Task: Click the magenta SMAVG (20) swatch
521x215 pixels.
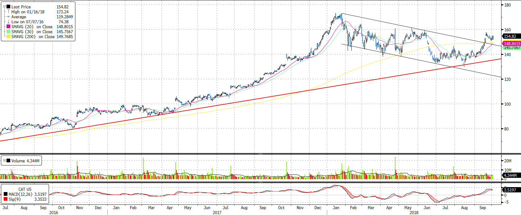Action: pos(8,27)
